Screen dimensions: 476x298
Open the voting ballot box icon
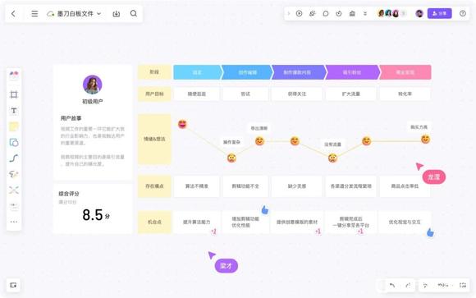352,14
